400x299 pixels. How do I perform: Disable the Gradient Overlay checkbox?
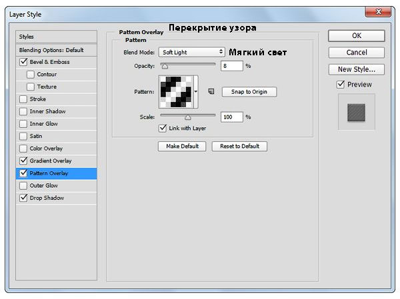[x=23, y=161]
